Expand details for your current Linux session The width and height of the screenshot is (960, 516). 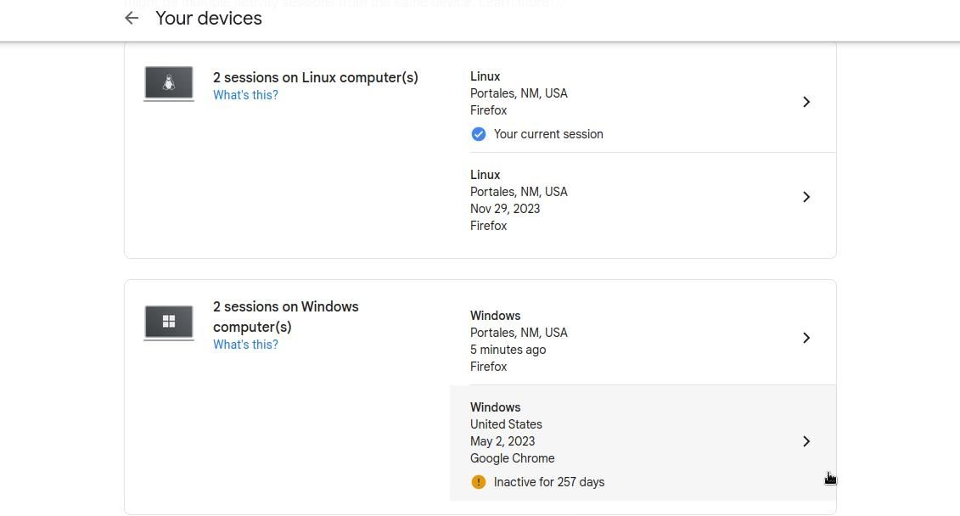[x=806, y=102]
